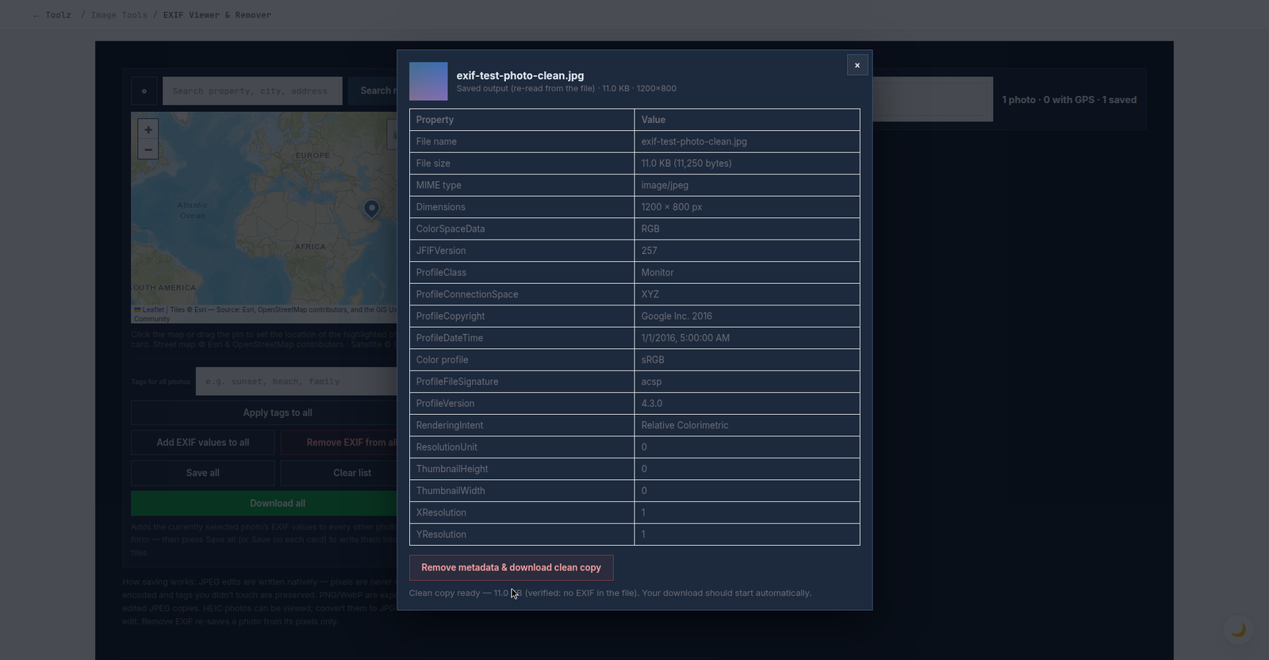
Task: Click the blue location pin on the map
Action: coord(371,208)
